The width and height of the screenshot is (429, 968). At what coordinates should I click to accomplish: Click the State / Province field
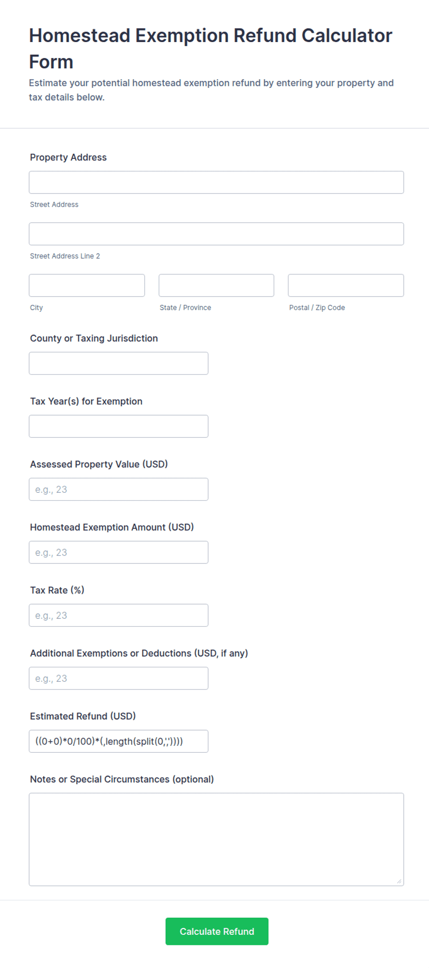216,285
